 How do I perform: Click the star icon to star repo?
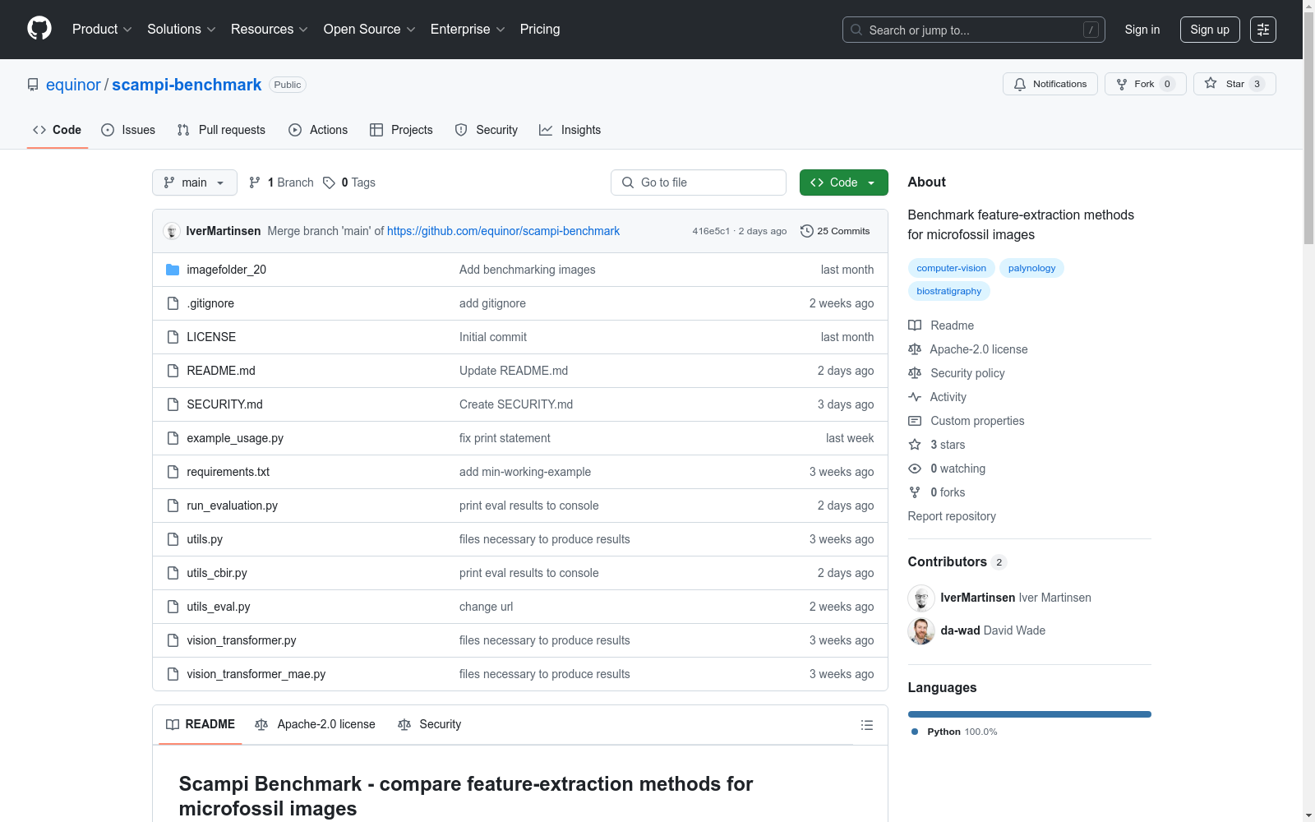[1211, 83]
